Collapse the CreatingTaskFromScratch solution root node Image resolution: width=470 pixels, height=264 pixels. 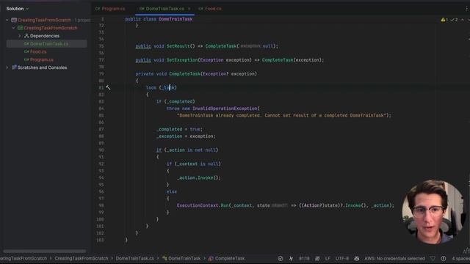pyautogui.click(x=7, y=20)
